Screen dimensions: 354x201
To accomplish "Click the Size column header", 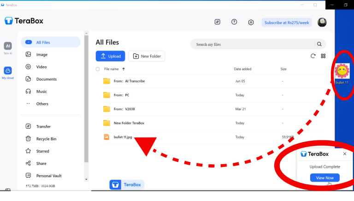I will pos(283,69).
